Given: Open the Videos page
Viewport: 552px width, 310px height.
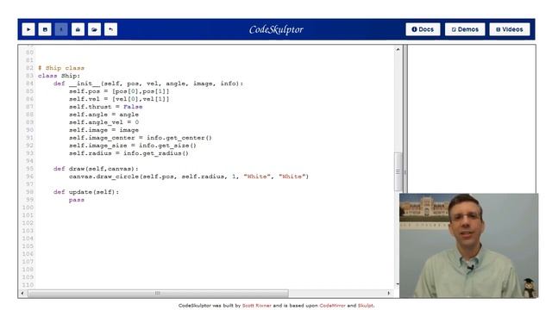Looking at the screenshot, I should (x=510, y=29).
